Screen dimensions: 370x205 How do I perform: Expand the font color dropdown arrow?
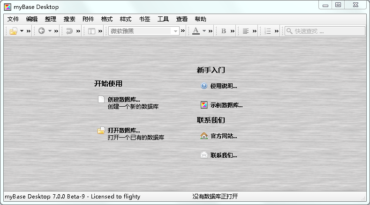coord(204,31)
